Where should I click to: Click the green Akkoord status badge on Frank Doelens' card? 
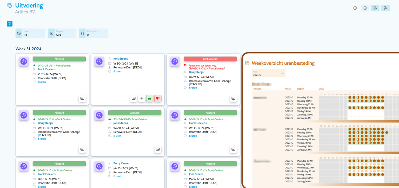(x=59, y=59)
